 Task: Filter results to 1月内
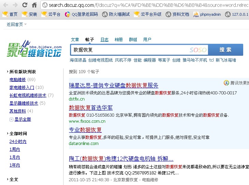coord(15,157)
